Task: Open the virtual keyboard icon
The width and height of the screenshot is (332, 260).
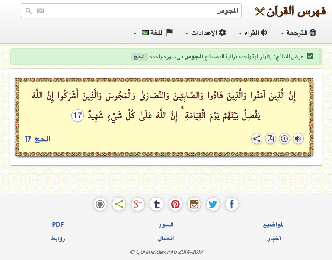Action: (x=40, y=11)
